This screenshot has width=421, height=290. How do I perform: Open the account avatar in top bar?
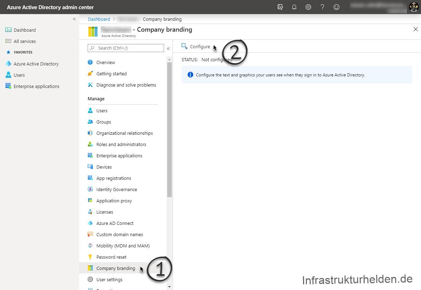click(x=414, y=7)
